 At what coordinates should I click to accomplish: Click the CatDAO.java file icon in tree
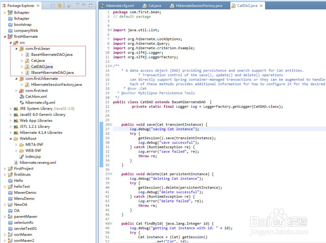tap(27, 67)
